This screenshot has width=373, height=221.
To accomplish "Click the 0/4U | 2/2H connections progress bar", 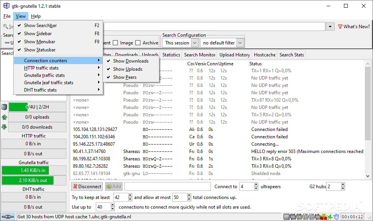I will tap(37, 107).
